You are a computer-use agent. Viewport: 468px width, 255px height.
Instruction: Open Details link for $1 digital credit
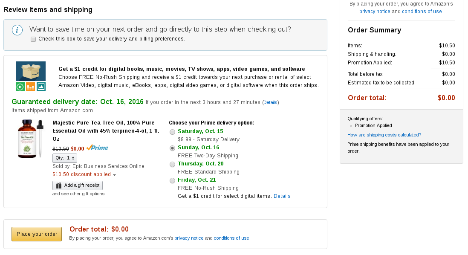point(282,196)
